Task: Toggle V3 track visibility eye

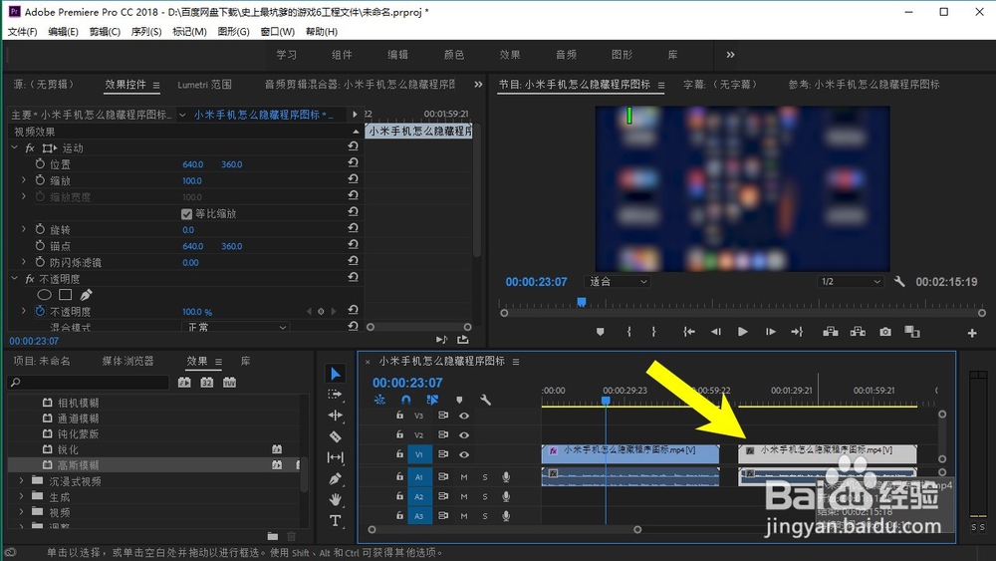Action: (x=464, y=416)
